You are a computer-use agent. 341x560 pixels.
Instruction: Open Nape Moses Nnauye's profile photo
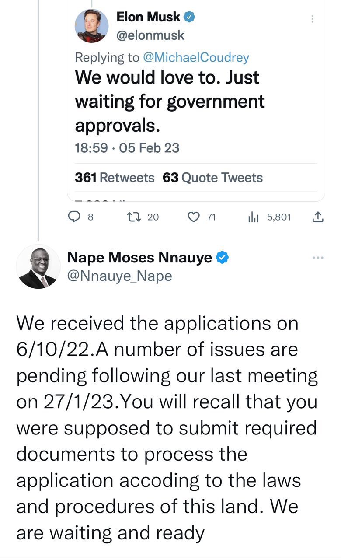pyautogui.click(x=38, y=266)
